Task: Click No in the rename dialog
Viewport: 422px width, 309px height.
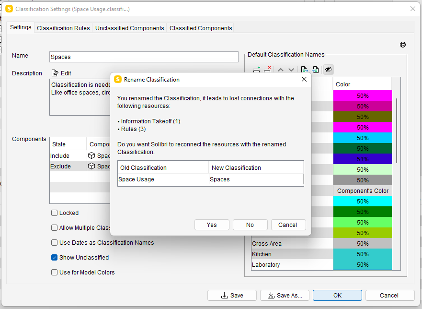Action: (250, 225)
